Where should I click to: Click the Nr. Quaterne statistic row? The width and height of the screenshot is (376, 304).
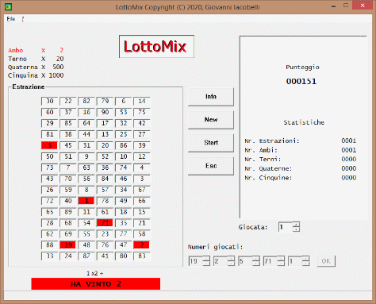(301, 168)
